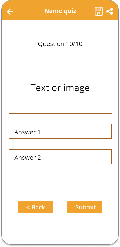Store quiz progress via the diskette icon

tap(99, 11)
